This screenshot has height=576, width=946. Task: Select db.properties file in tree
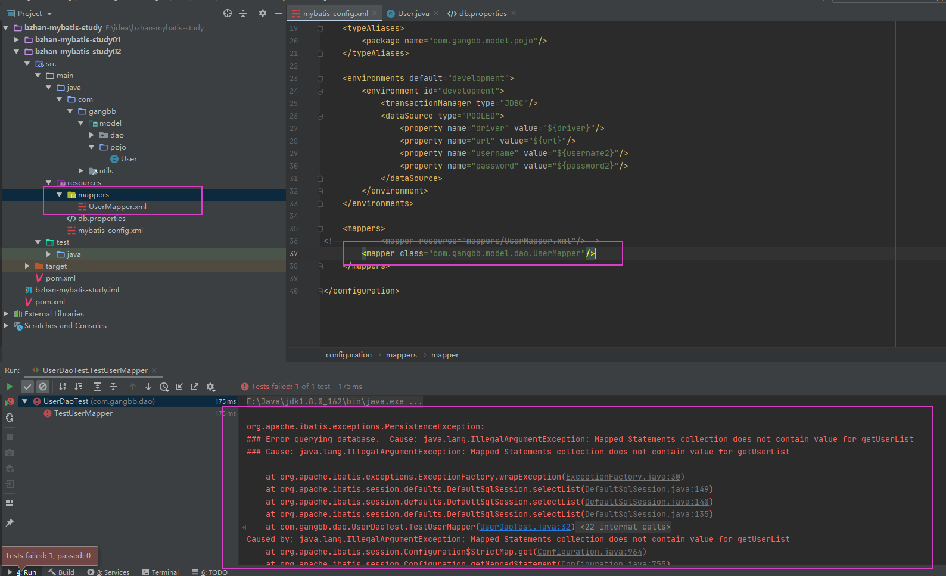coord(96,219)
